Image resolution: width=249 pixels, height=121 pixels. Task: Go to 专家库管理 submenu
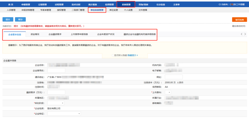tap(46, 10)
